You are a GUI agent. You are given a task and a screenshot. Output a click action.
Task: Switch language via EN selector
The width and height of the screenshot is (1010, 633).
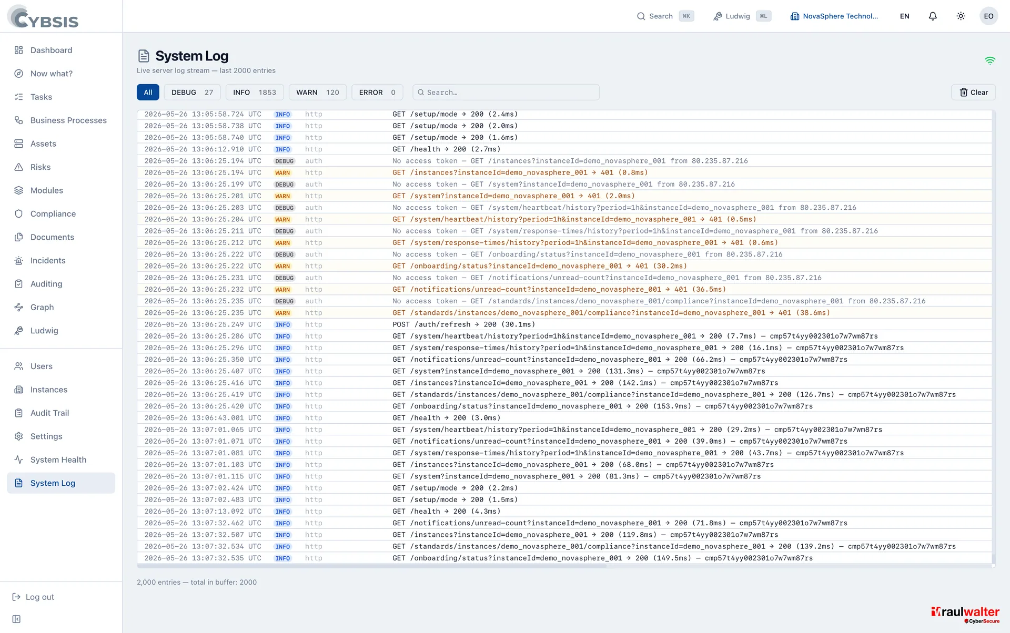pos(905,16)
